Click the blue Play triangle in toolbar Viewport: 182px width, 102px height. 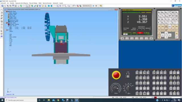pos(94,6)
